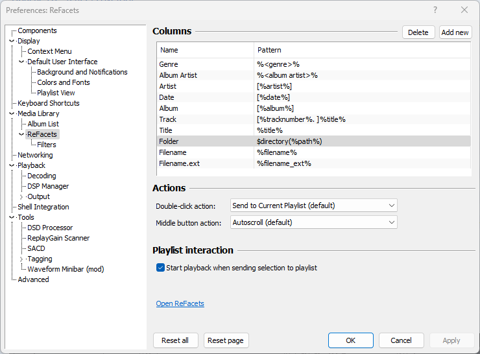Open ReplayGain Scanner preferences
Screen dimensions: 480x354
[58, 238]
